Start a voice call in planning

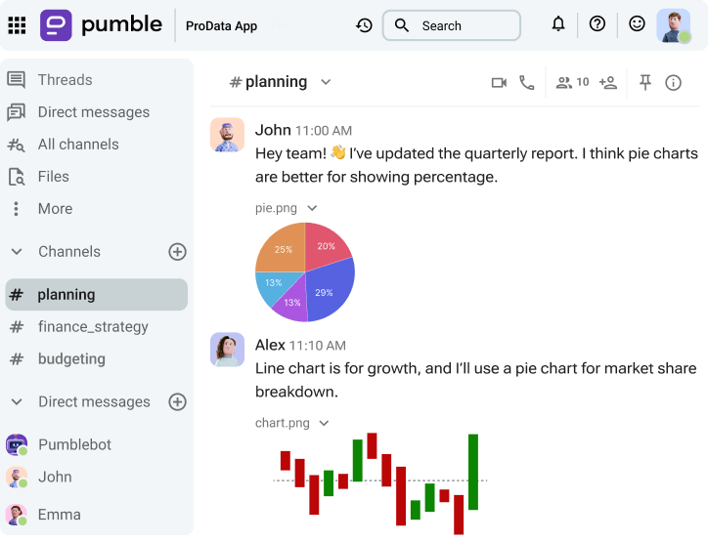(x=527, y=83)
